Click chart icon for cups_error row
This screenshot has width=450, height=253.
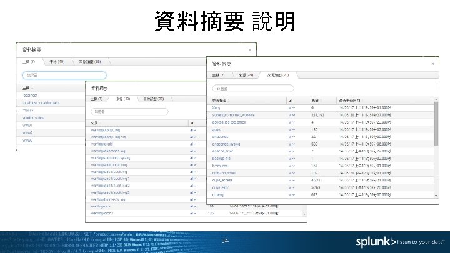coord(292,187)
